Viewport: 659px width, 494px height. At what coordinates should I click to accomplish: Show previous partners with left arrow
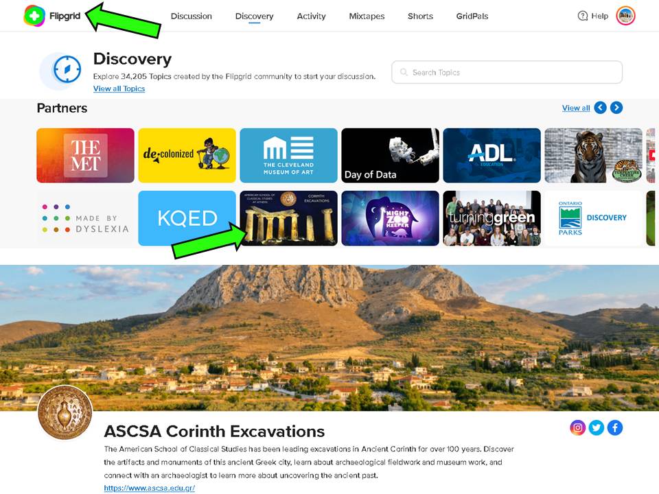[600, 108]
